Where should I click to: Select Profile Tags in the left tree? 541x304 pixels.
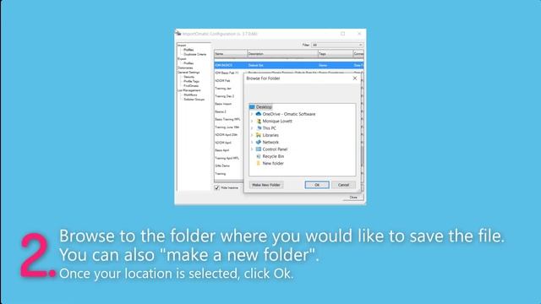[192, 81]
